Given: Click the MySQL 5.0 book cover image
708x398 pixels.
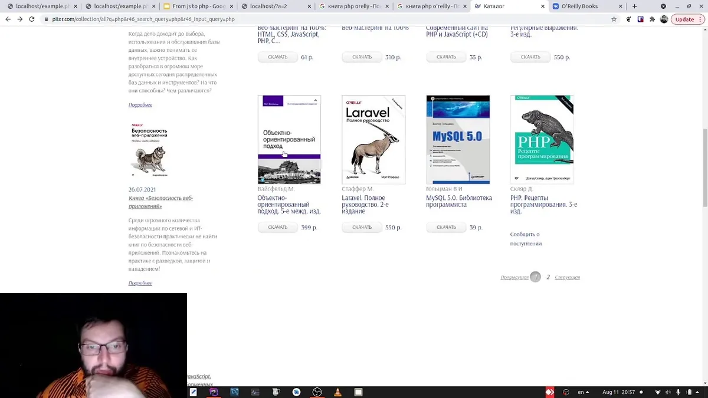Looking at the screenshot, I should [x=458, y=139].
